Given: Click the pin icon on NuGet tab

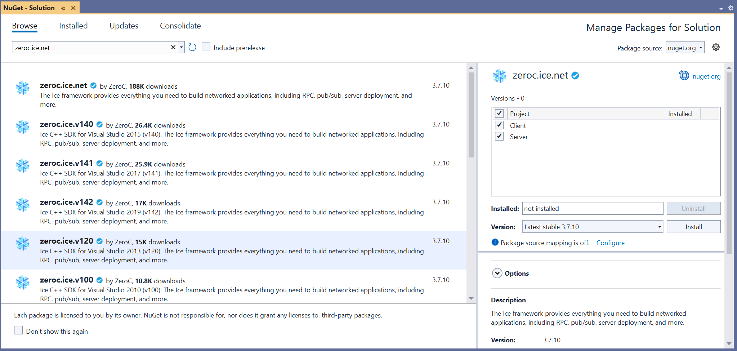Looking at the screenshot, I should [x=63, y=8].
